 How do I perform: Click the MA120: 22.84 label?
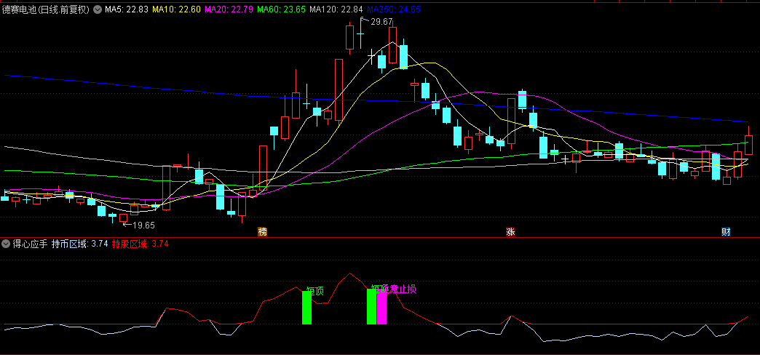pos(336,9)
